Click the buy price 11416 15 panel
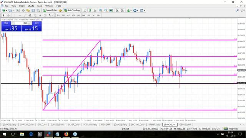Viewport: 246px width, 138px height. click(32, 28)
